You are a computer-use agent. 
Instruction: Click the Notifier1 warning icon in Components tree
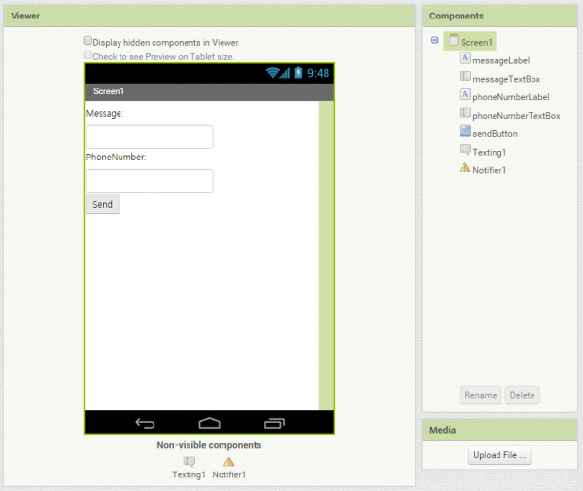pos(464,167)
